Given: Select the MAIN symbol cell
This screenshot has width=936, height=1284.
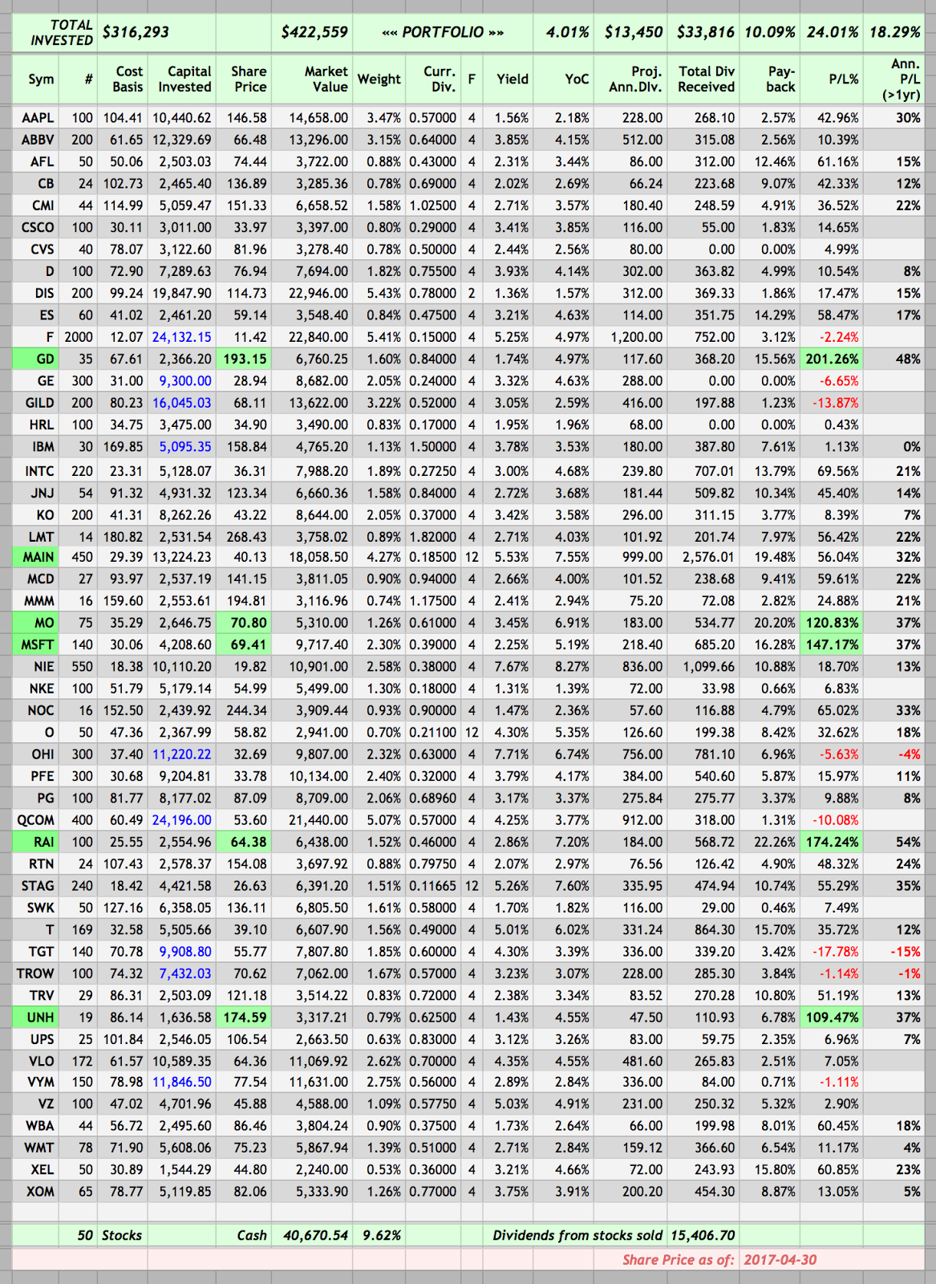Looking at the screenshot, I should [37, 556].
